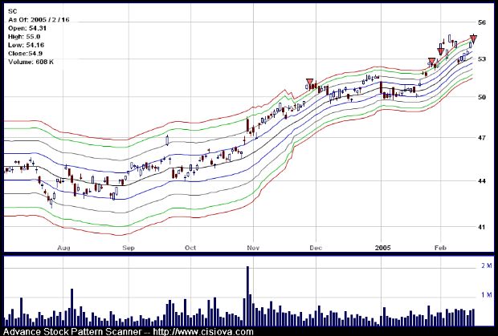The height and width of the screenshot is (336, 498).
Task: Click the 'SC' ticker symbol text
Action: pos(12,11)
